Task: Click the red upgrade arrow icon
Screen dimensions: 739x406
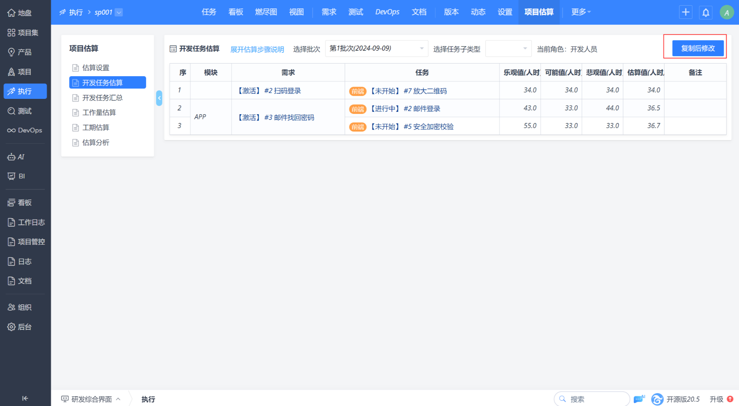Action: tap(730, 399)
